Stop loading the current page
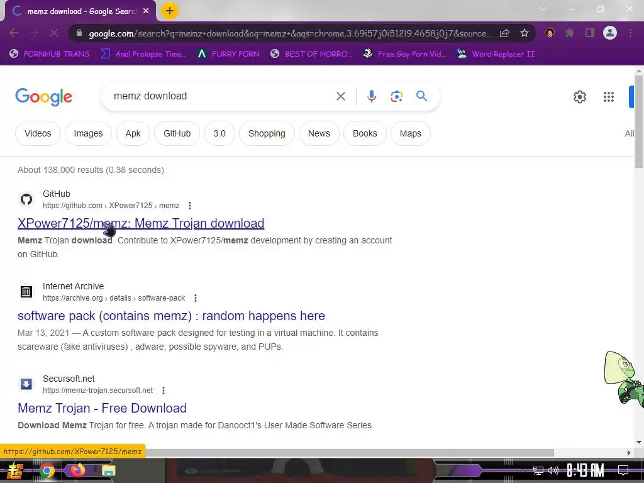The height and width of the screenshot is (483, 644). pos(54,33)
